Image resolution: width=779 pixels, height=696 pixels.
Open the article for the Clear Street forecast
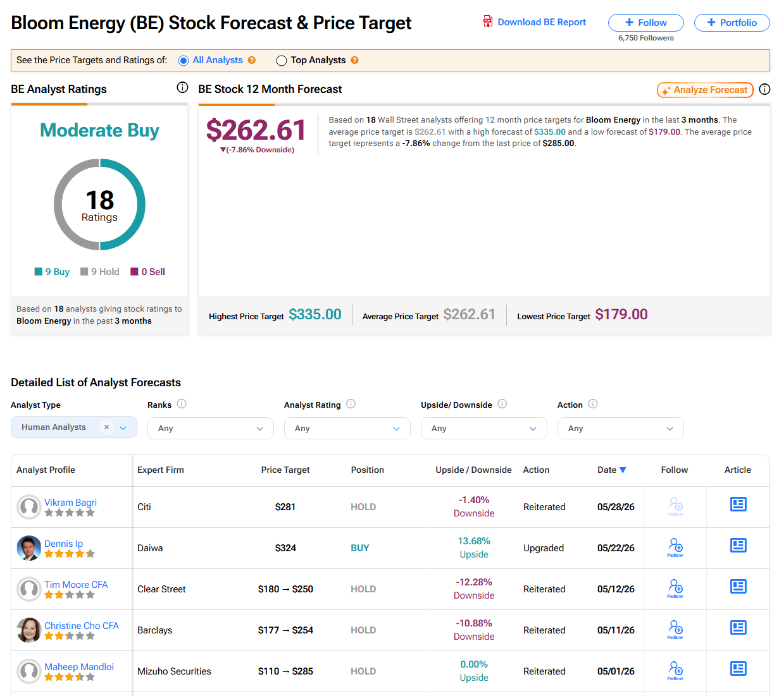click(738, 586)
